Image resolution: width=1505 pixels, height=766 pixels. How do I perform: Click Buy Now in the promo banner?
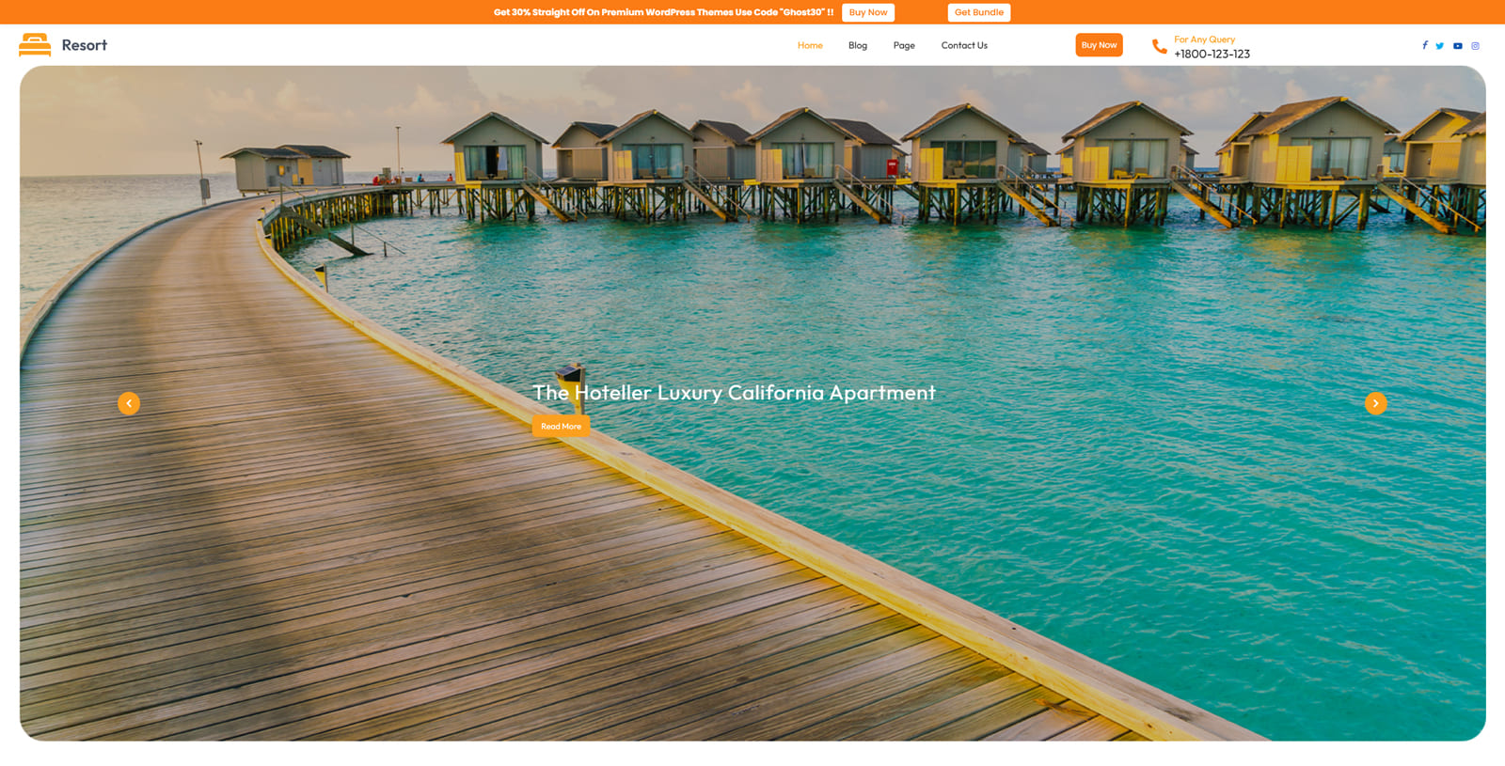coord(868,12)
